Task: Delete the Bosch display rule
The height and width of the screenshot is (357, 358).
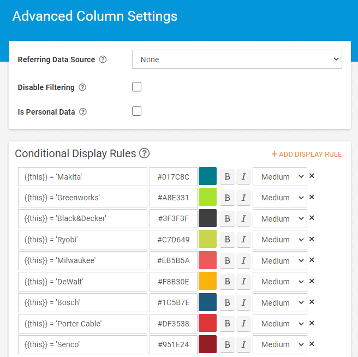Action: [312, 302]
